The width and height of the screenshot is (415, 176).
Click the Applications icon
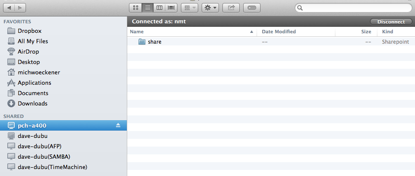[x=11, y=83]
